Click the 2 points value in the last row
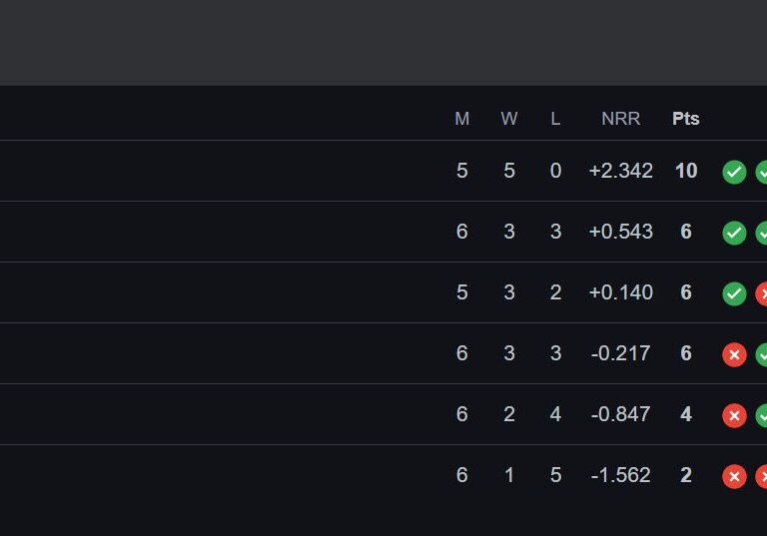 [x=686, y=475]
